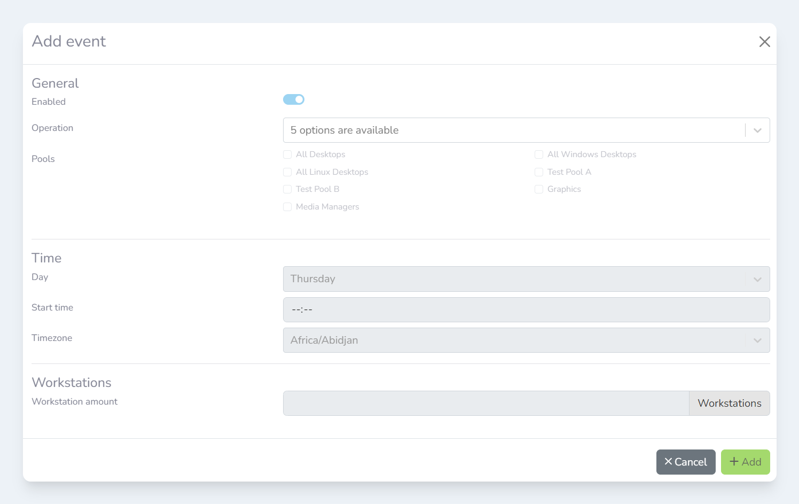Click the Timezone chevron arrow icon
Viewport: 799px width, 504px height.
click(757, 340)
